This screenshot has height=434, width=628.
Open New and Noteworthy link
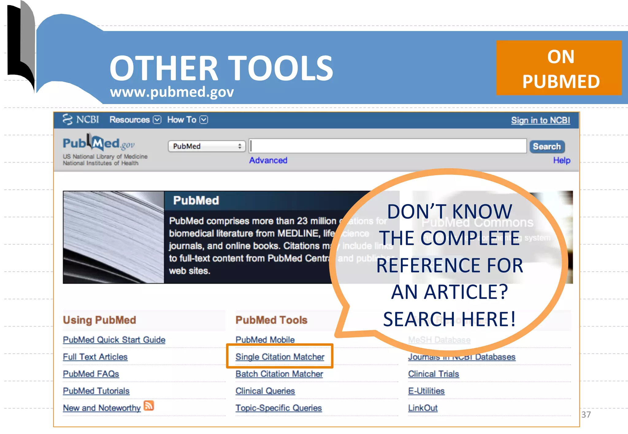(x=102, y=408)
